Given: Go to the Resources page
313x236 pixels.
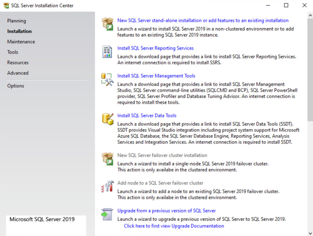Looking at the screenshot, I should (x=18, y=62).
